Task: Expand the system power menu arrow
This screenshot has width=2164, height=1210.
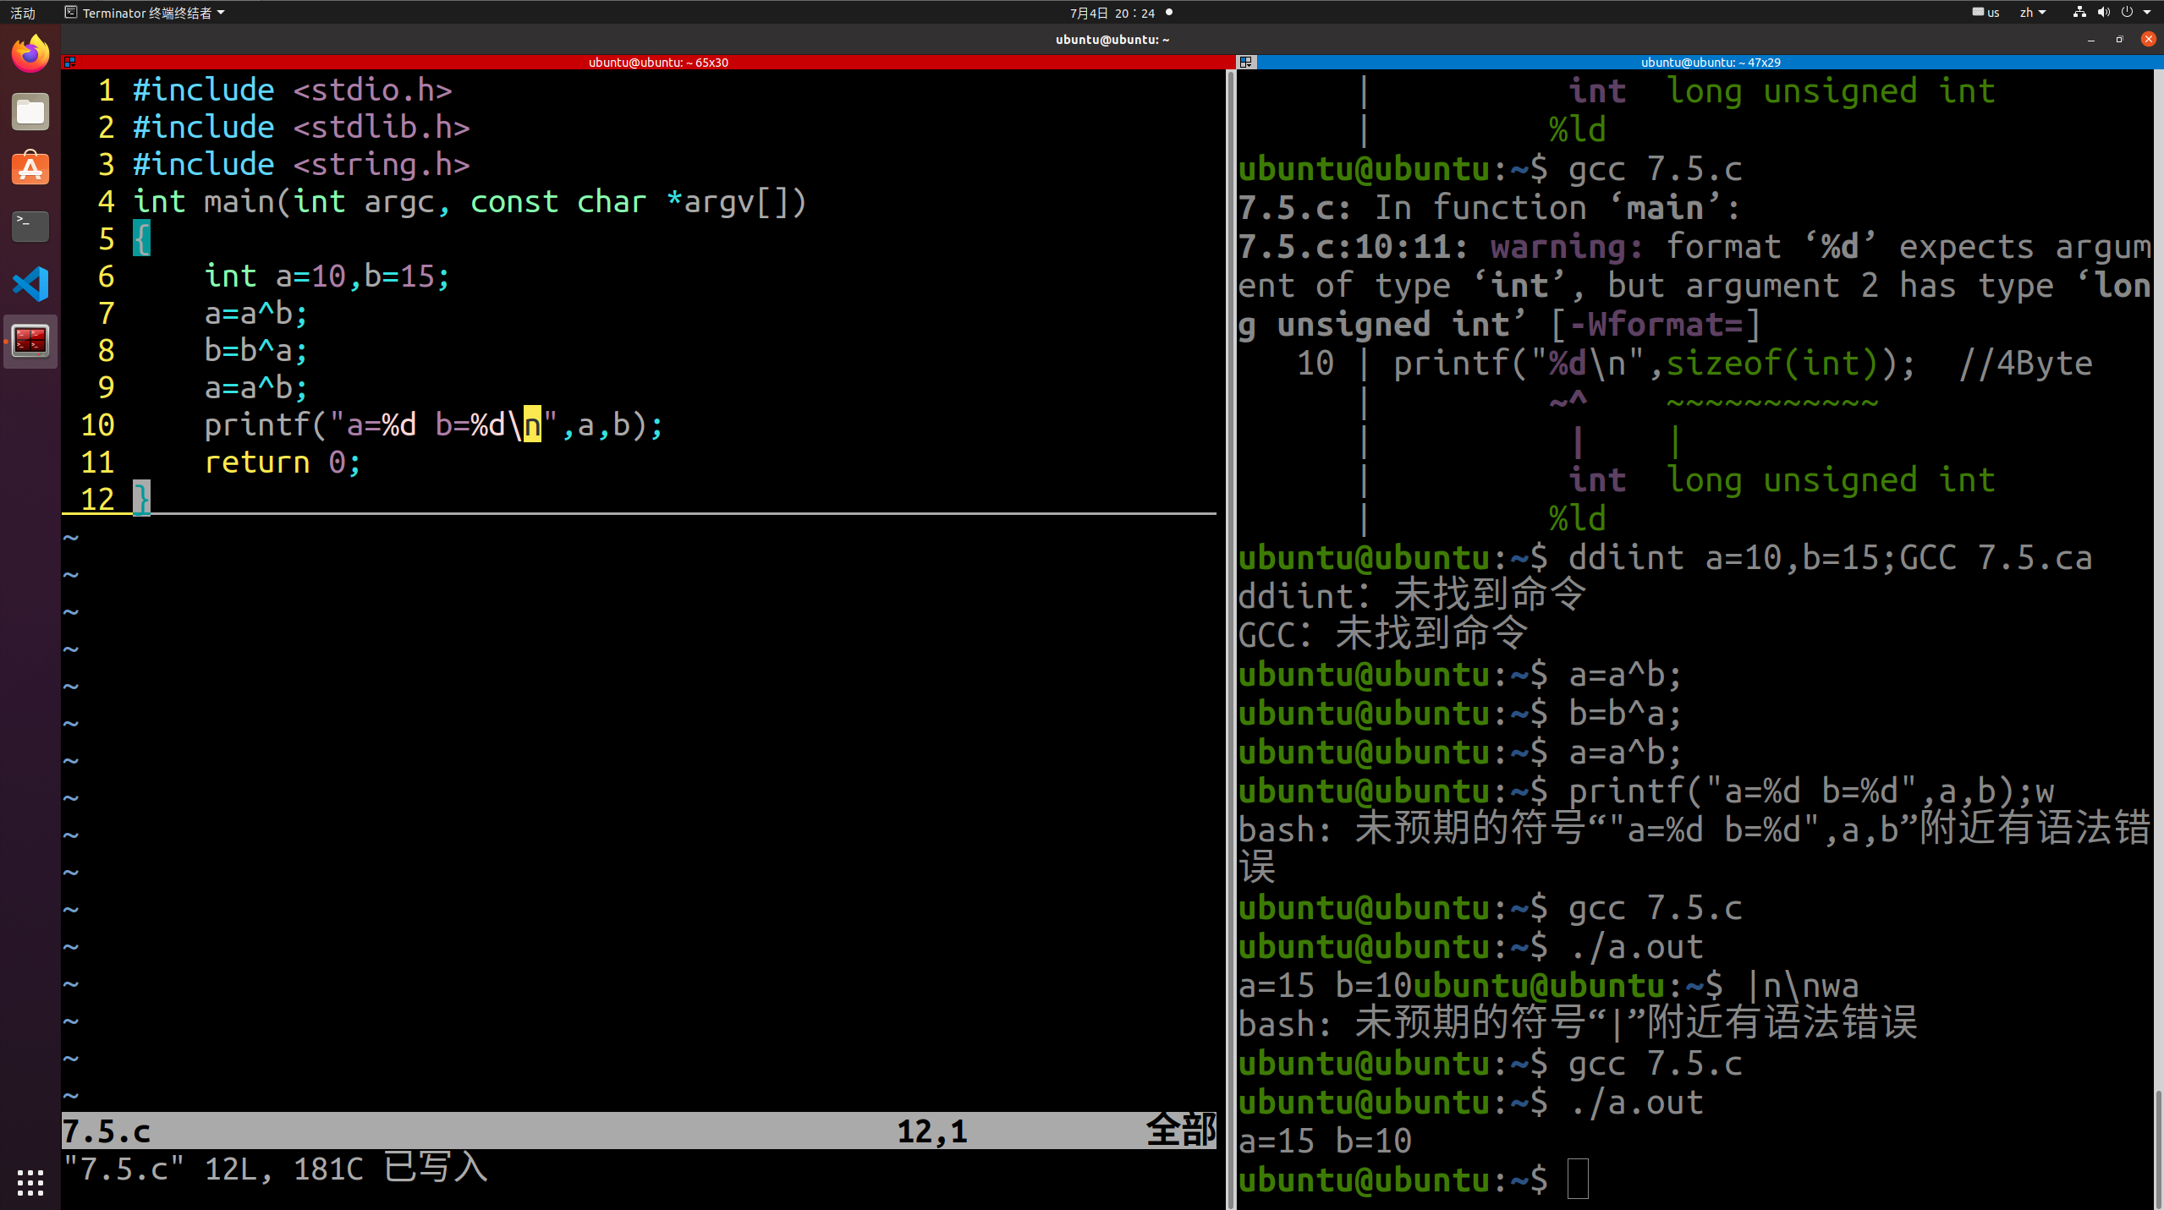Action: tap(2147, 13)
